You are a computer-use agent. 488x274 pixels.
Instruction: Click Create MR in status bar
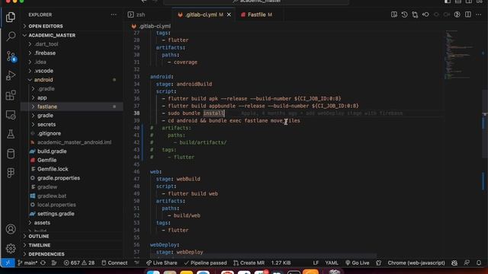tap(249, 263)
